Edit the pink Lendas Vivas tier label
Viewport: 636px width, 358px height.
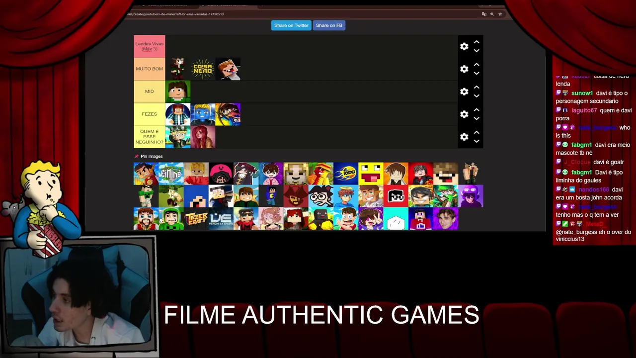[x=150, y=46]
